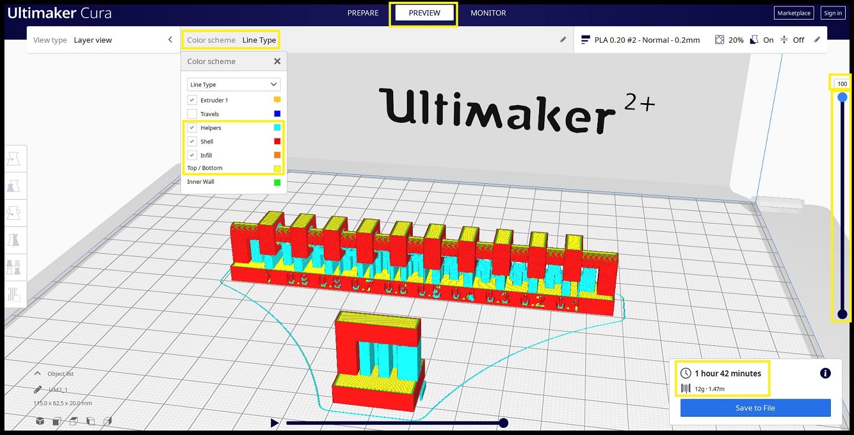Click the 'Inner Wall' legend label
The height and width of the screenshot is (435, 854).
pos(200,182)
